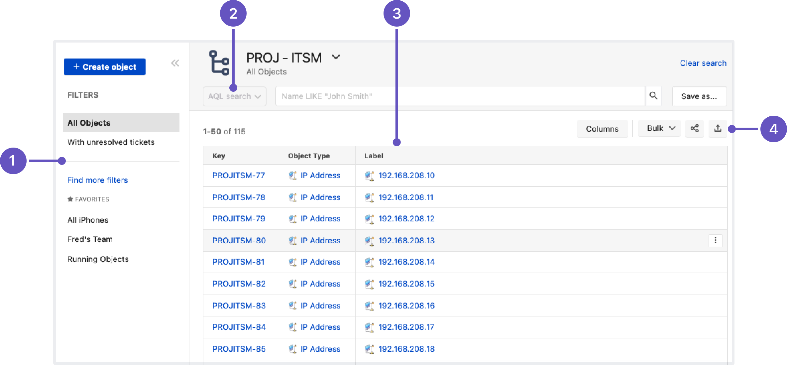Open three-dot menu on PROJITSM-80 row
Image resolution: width=787 pixels, height=365 pixels.
click(x=715, y=240)
